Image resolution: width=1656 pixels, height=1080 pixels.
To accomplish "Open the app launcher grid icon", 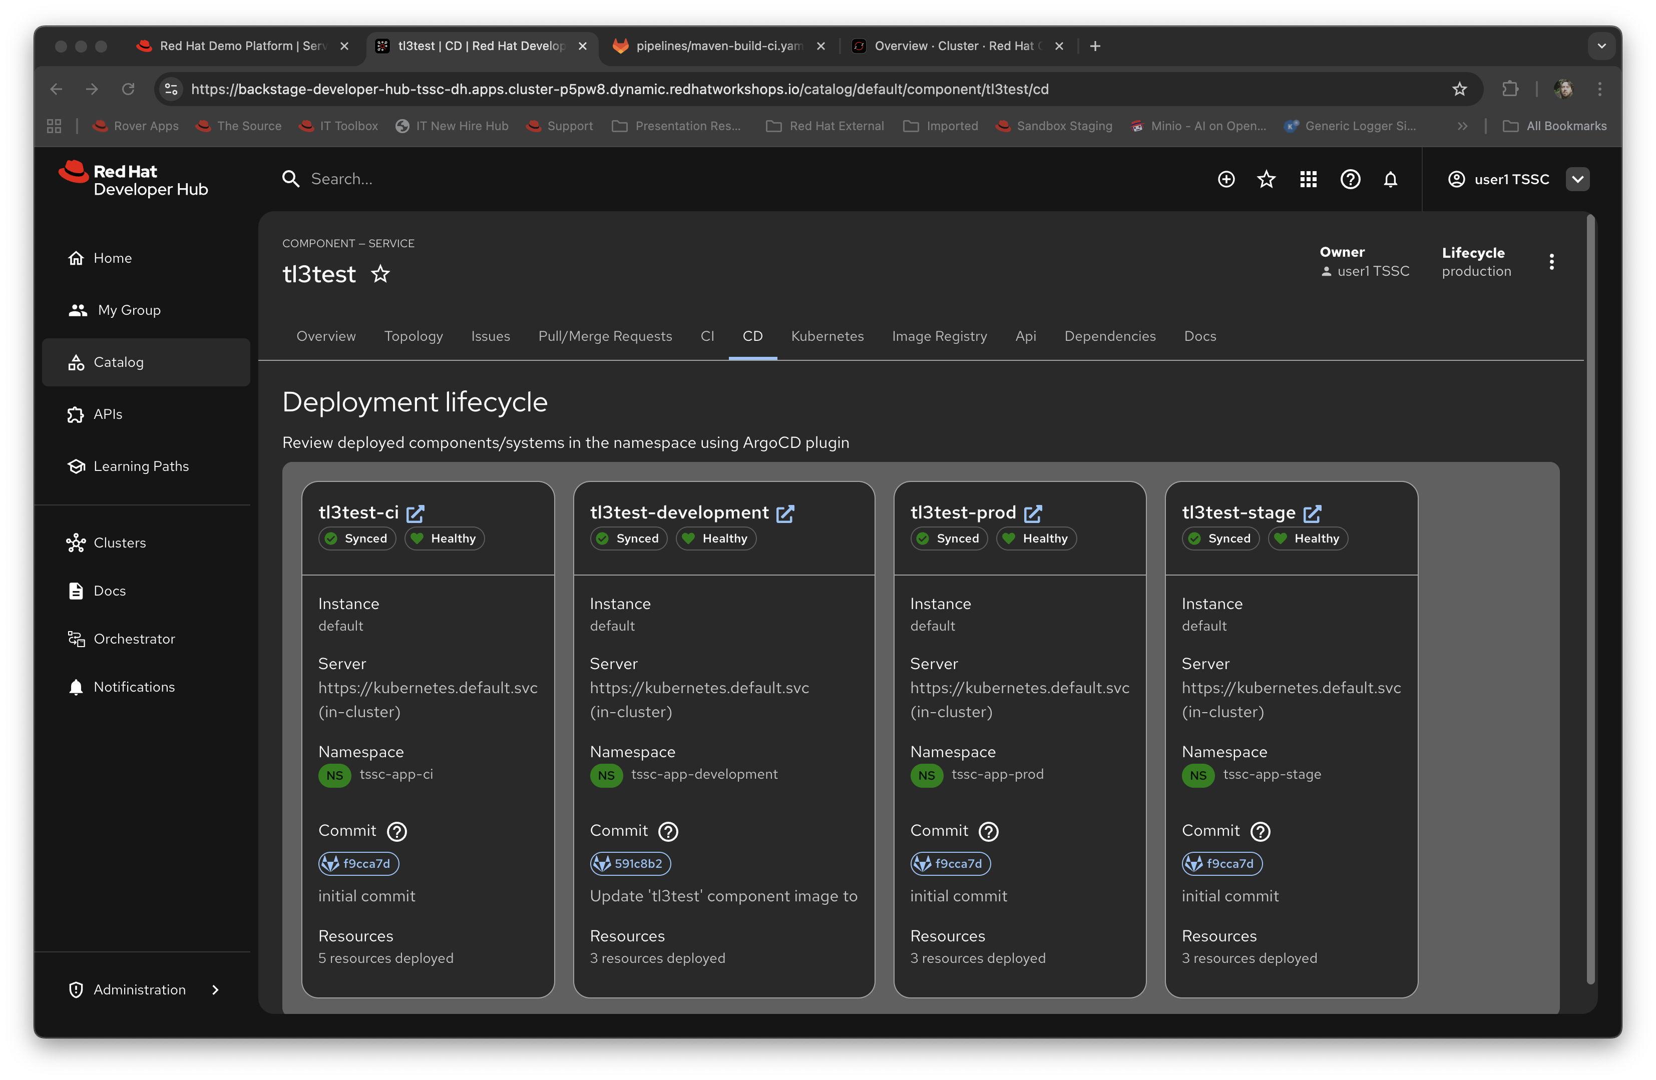I will coord(1308,179).
